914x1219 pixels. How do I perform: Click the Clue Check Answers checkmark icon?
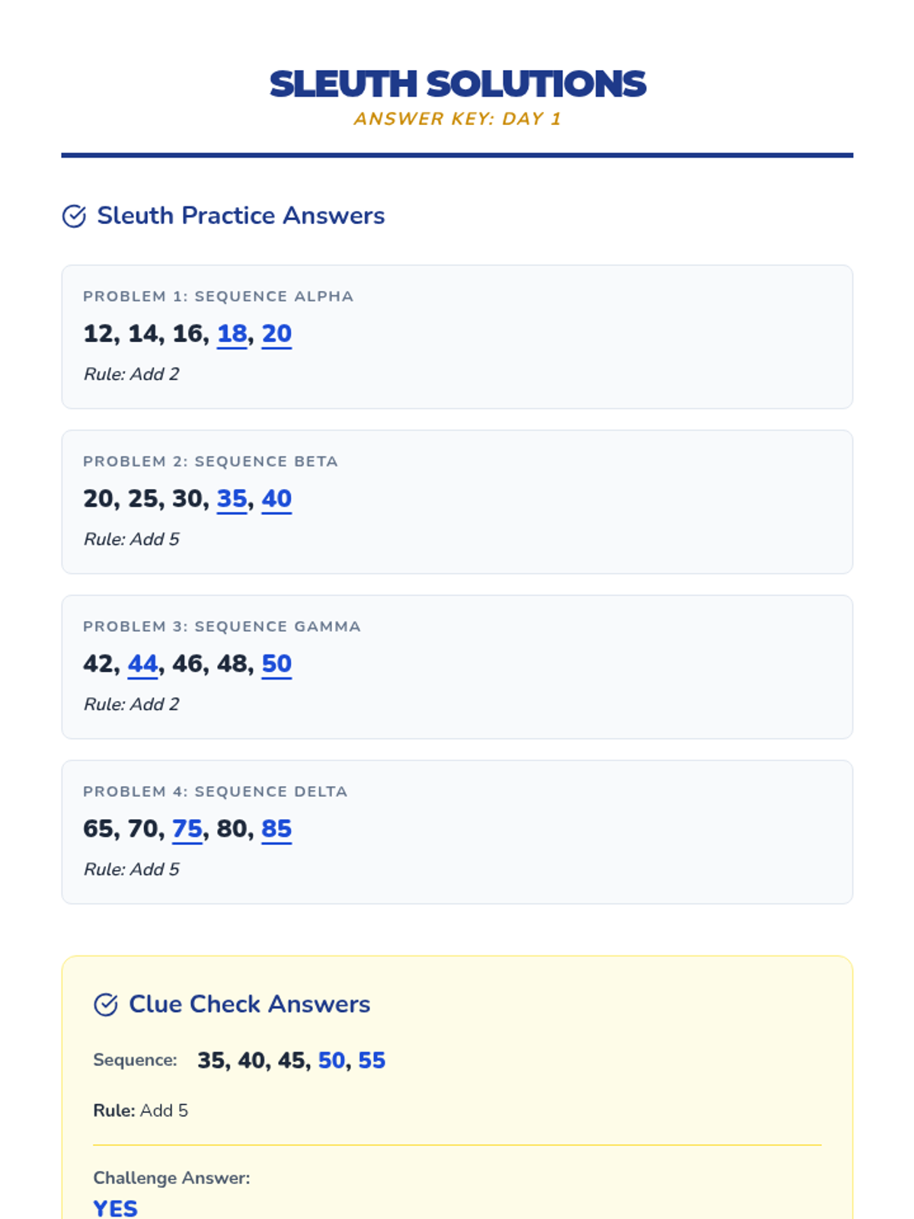click(x=106, y=1005)
